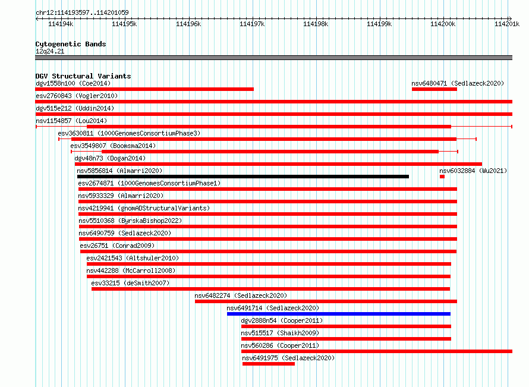Click the gray 12q24.21 cytogenetic band bar
Viewport: 529px width, 387px height.
(x=273, y=58)
